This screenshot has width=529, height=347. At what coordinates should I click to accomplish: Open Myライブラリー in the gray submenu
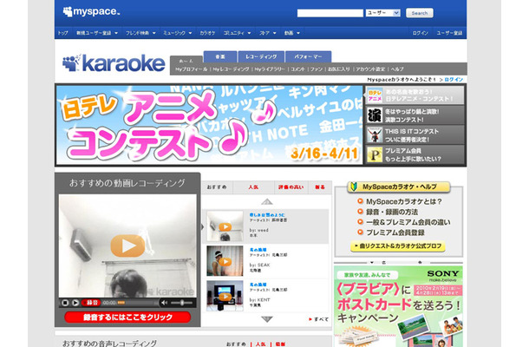(270, 69)
